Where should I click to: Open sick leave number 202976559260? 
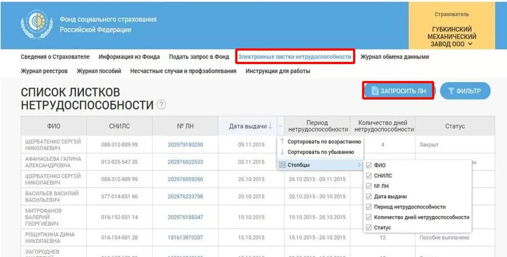coord(186,179)
